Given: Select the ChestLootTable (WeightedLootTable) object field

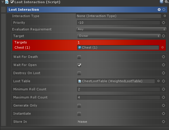Looking at the screenshot, I should 116,81.
